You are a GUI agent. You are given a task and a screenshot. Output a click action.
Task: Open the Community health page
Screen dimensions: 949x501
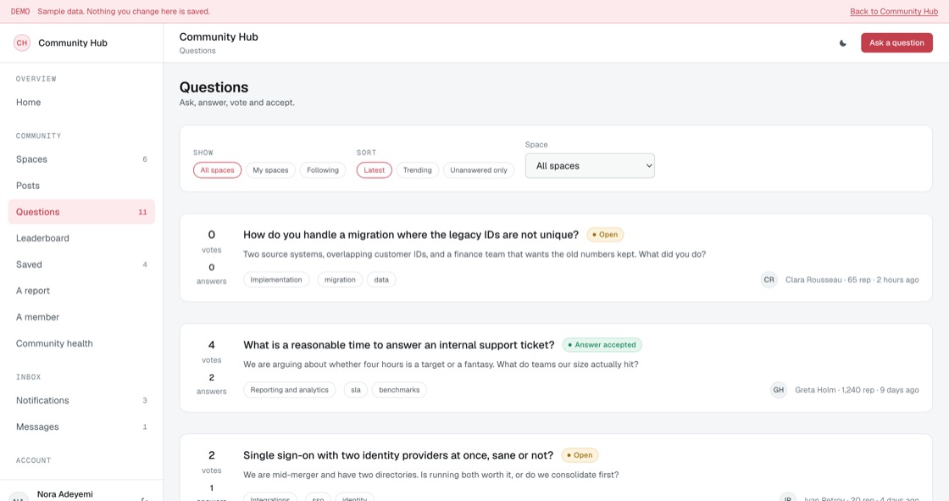coord(81,343)
